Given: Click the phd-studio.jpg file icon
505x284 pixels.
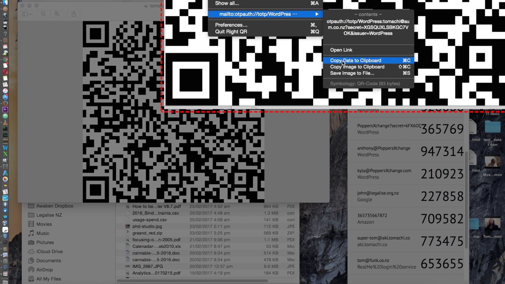Looking at the screenshot, I should (x=127, y=226).
